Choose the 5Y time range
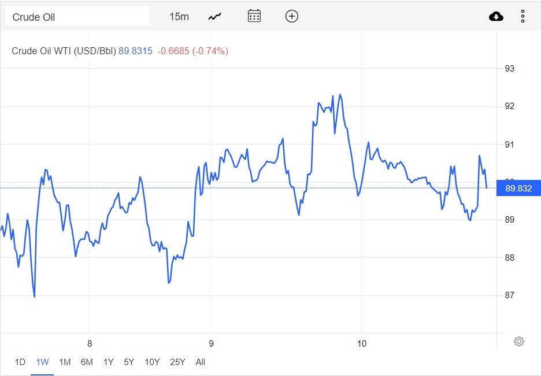Image resolution: width=541 pixels, height=376 pixels. [x=129, y=362]
